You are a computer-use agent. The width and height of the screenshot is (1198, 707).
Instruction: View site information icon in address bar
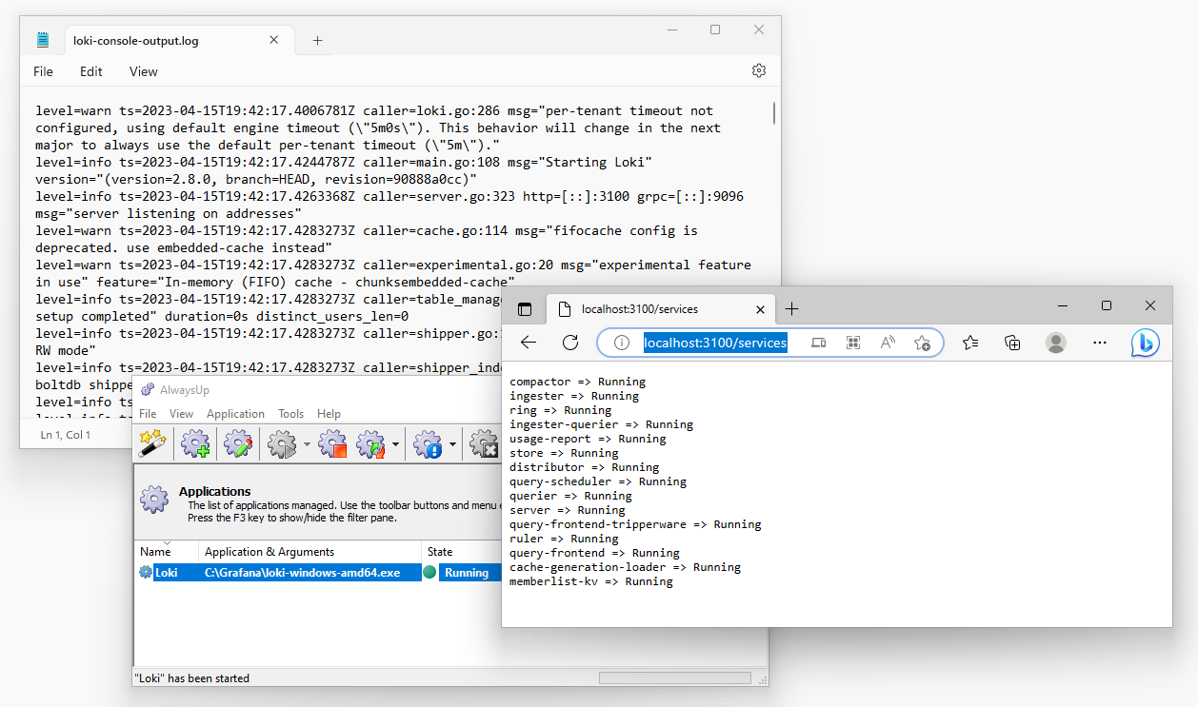pos(621,343)
